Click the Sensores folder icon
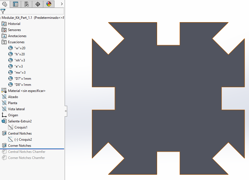The width and height of the screenshot is (249, 180). click(x=4, y=30)
